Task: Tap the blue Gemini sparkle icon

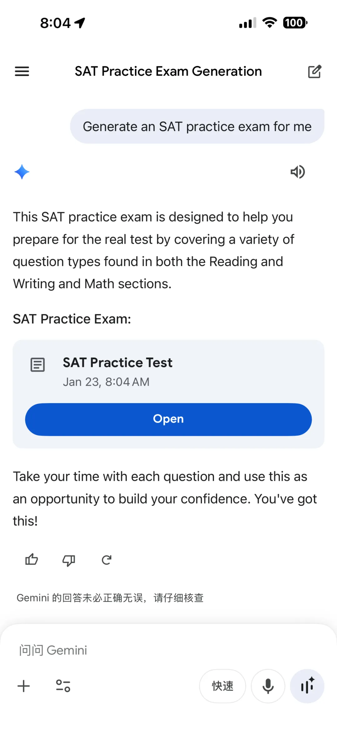Action: (22, 172)
